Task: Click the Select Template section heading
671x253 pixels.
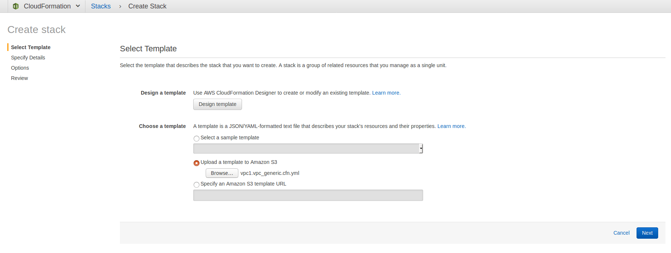Action: click(x=148, y=49)
